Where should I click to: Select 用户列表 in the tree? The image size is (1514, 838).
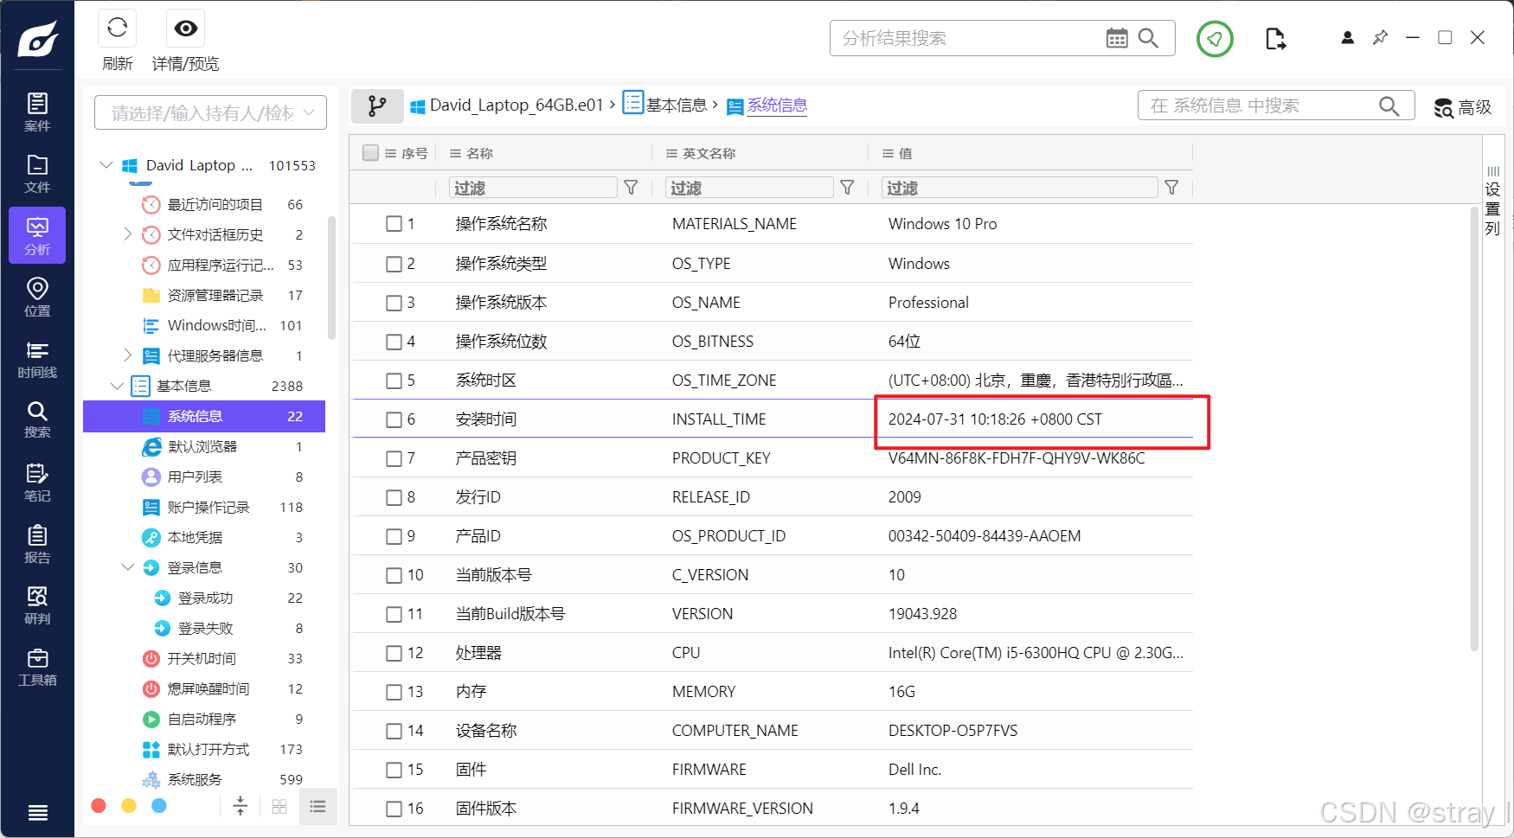click(195, 477)
